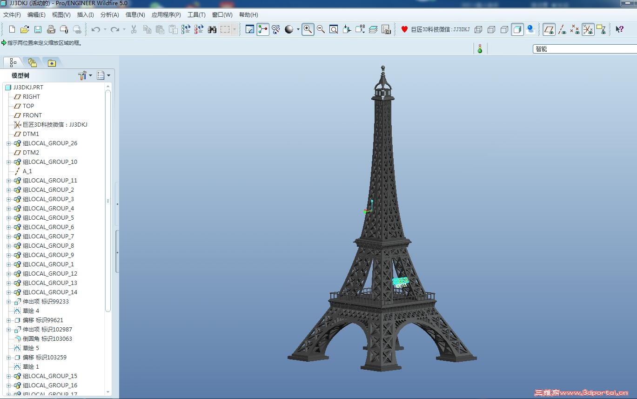This screenshot has height=399, width=637.
Task: Click the red heart icon
Action: click(404, 29)
